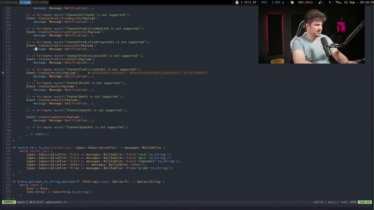Click "ChannelUnbanV1 is not supported" line
This screenshot has height=210, width=374.
pyautogui.click(x=77, y=110)
